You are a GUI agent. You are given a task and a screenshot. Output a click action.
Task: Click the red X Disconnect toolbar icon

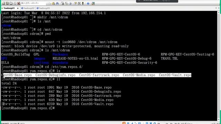[19, 3]
